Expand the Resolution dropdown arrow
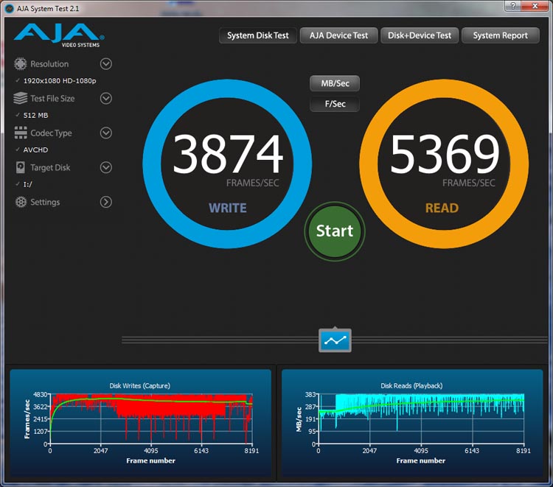This screenshot has width=553, height=487. pyautogui.click(x=105, y=64)
